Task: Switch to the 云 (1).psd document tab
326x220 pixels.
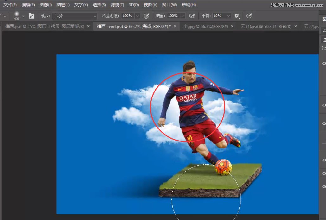Action: (x=266, y=26)
